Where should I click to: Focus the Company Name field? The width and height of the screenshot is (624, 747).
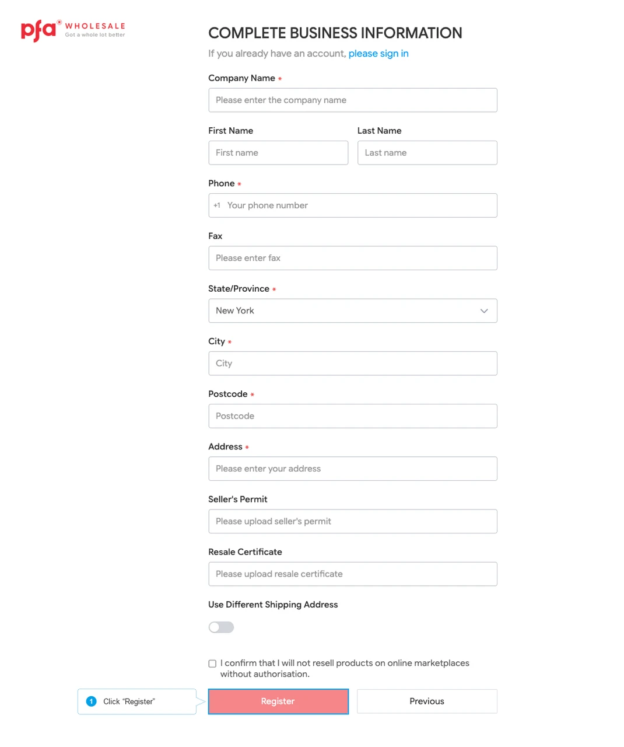click(x=353, y=100)
